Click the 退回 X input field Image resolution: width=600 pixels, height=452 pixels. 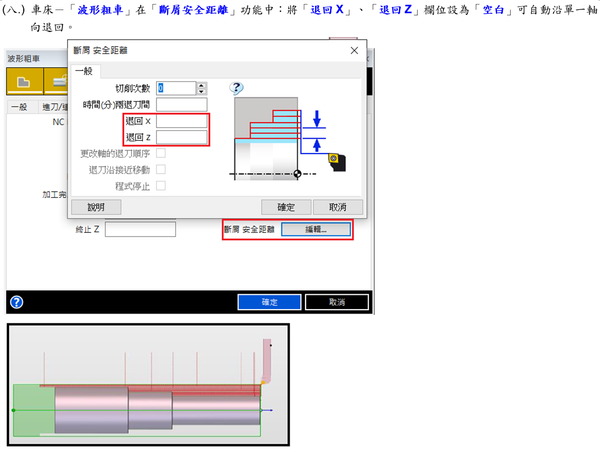point(181,121)
